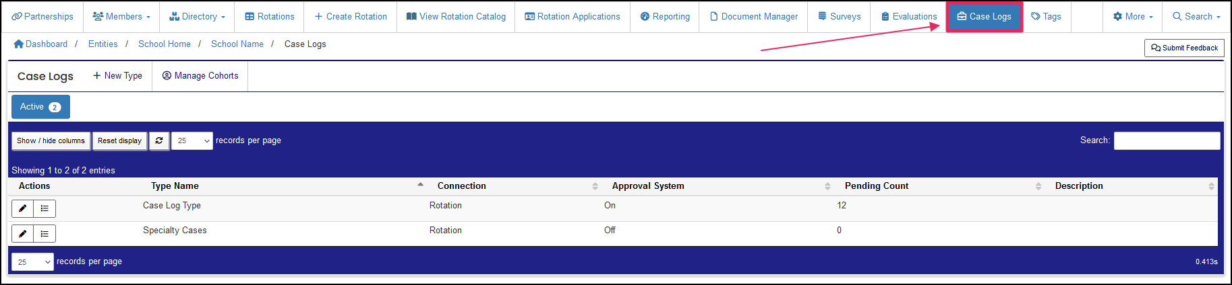This screenshot has height=285, width=1232.
Task: Click Submit Feedback button
Action: (1184, 48)
